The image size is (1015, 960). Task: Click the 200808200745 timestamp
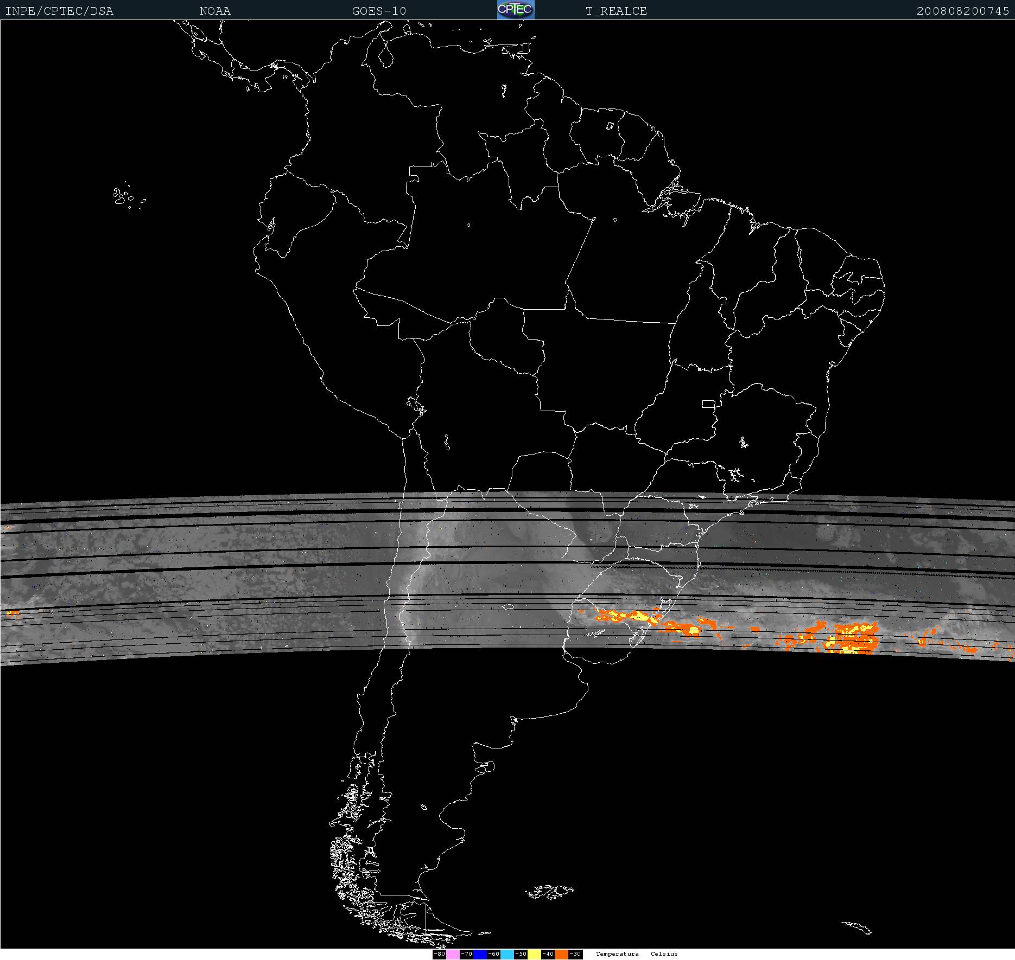coord(962,11)
